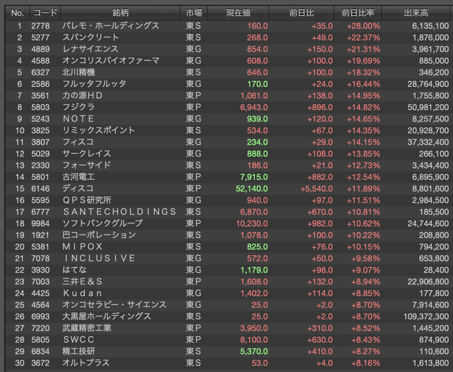Sort by the 現在値 column header
This screenshot has height=372, width=453.
point(238,13)
